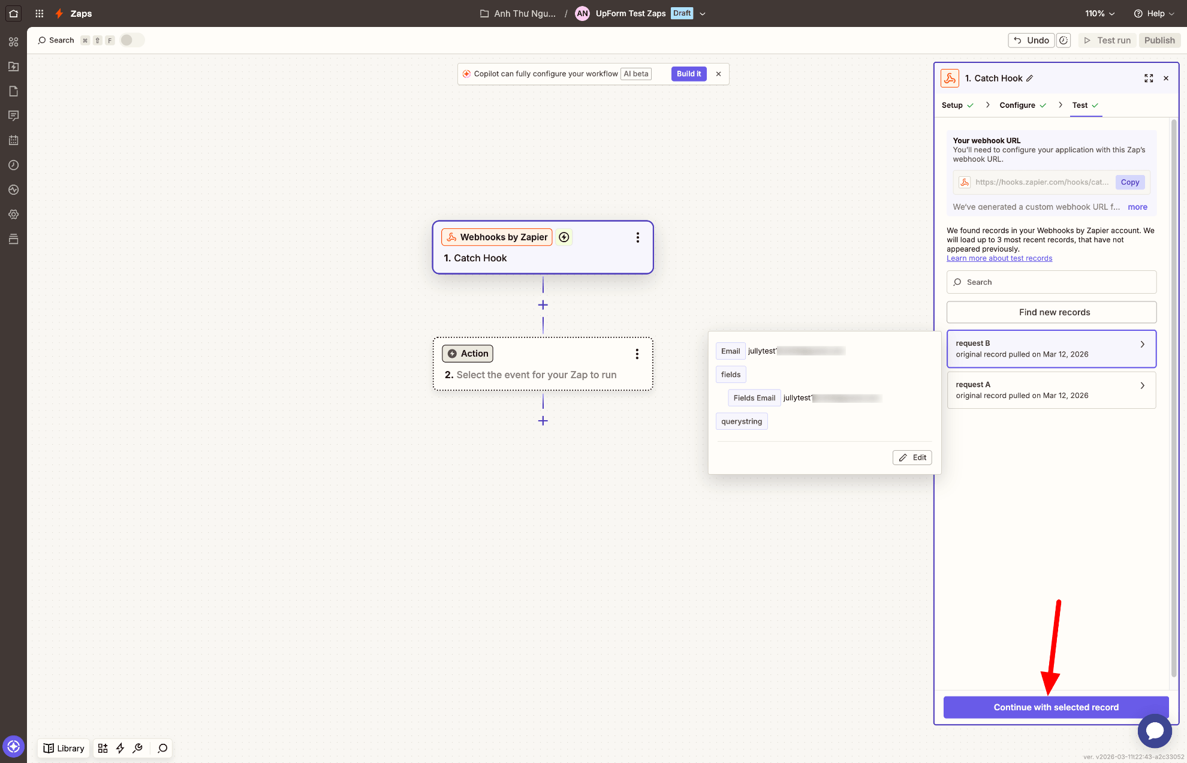Open three-dot menu on the Action step

click(637, 354)
